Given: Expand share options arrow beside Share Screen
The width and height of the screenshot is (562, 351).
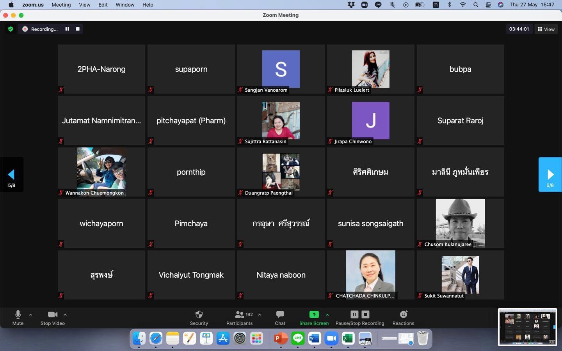Looking at the screenshot, I should (327, 314).
